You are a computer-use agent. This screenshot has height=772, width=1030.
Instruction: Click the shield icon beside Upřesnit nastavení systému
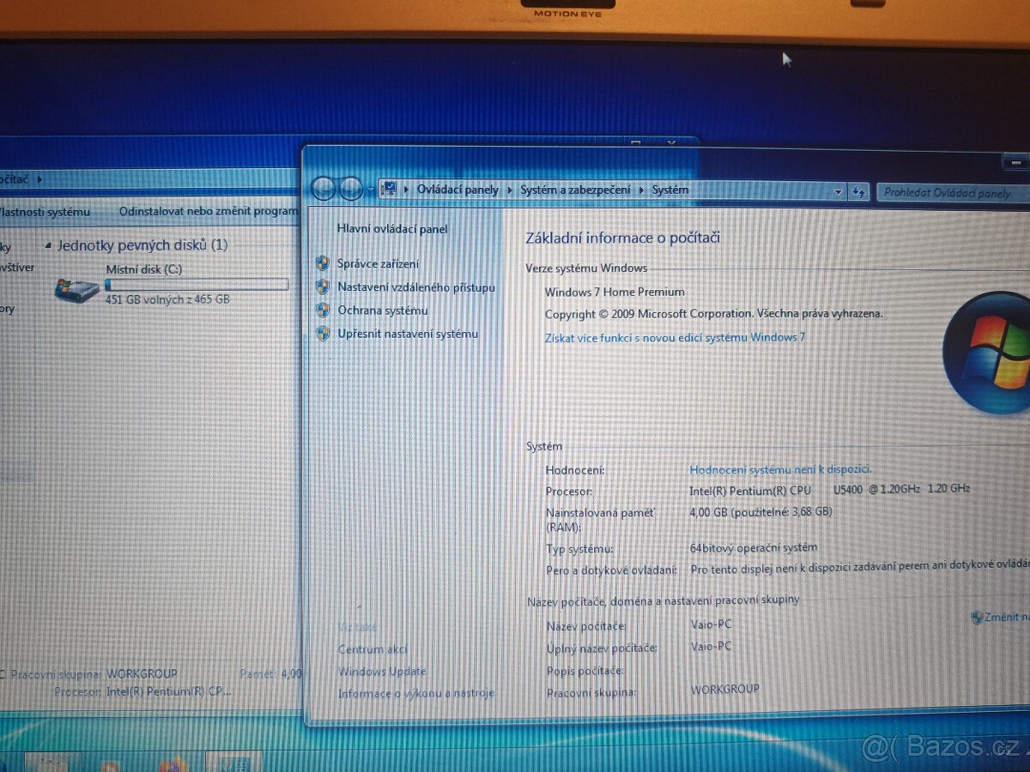point(323,333)
